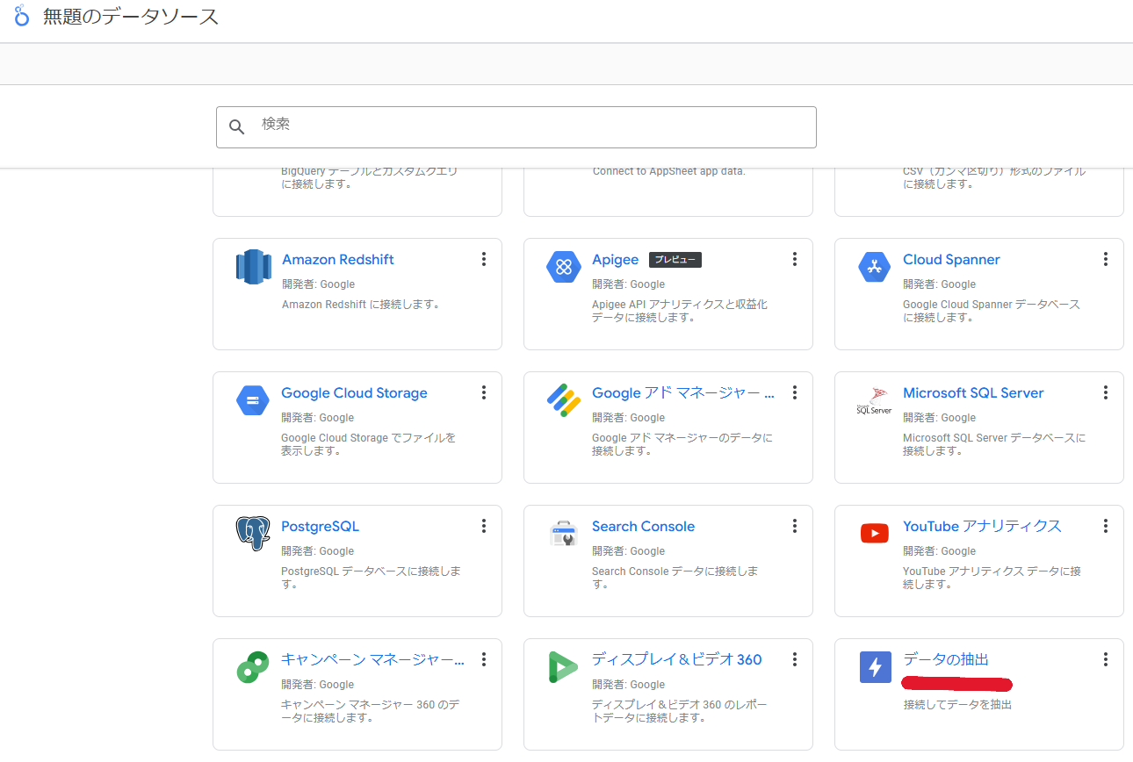Click the search magnifier icon

coord(236,127)
